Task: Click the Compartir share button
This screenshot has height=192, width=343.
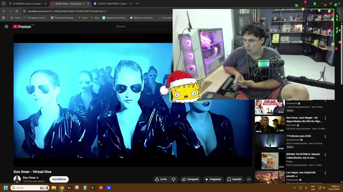Action: (190, 179)
